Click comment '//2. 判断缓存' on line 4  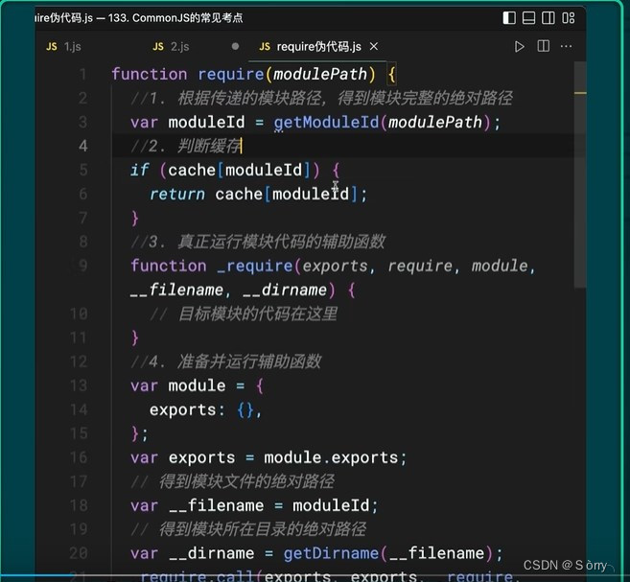tap(186, 146)
